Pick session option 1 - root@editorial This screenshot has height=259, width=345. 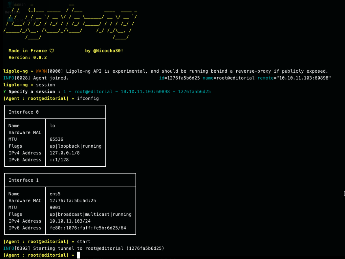pyautogui.click(x=137, y=92)
